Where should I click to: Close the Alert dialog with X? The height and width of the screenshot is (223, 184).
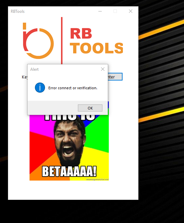click(x=103, y=69)
